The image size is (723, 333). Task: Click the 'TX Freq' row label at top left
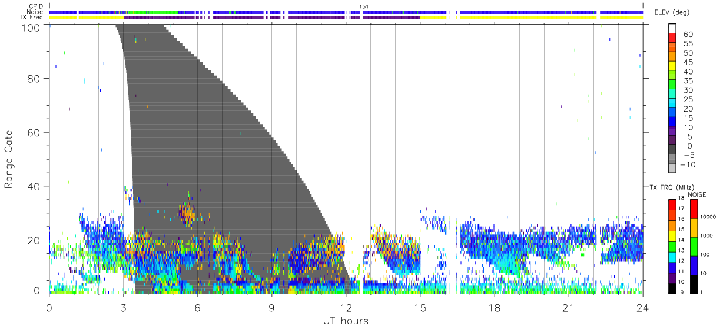coord(31,18)
